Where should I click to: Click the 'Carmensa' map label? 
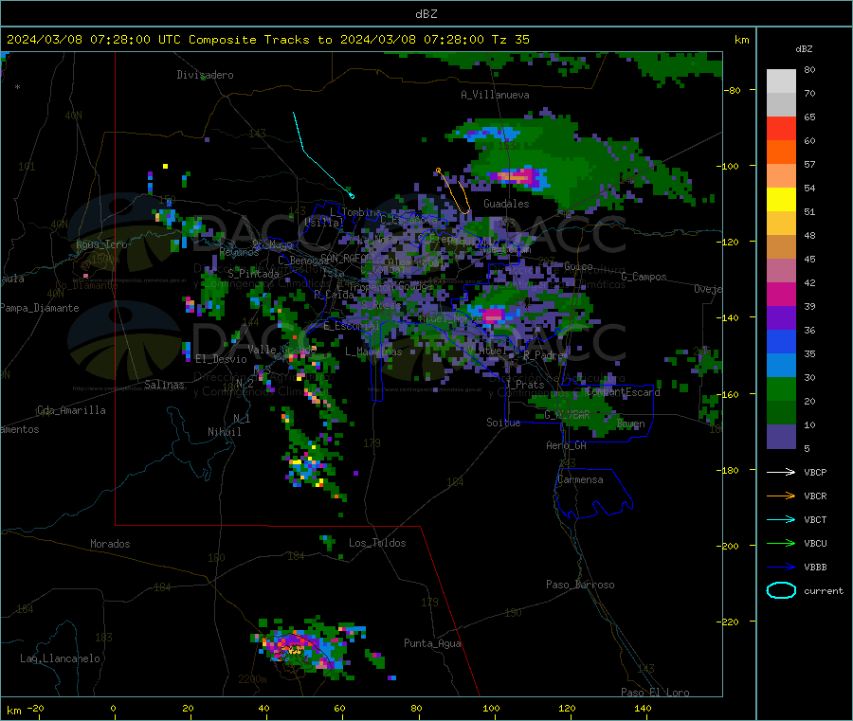point(580,480)
